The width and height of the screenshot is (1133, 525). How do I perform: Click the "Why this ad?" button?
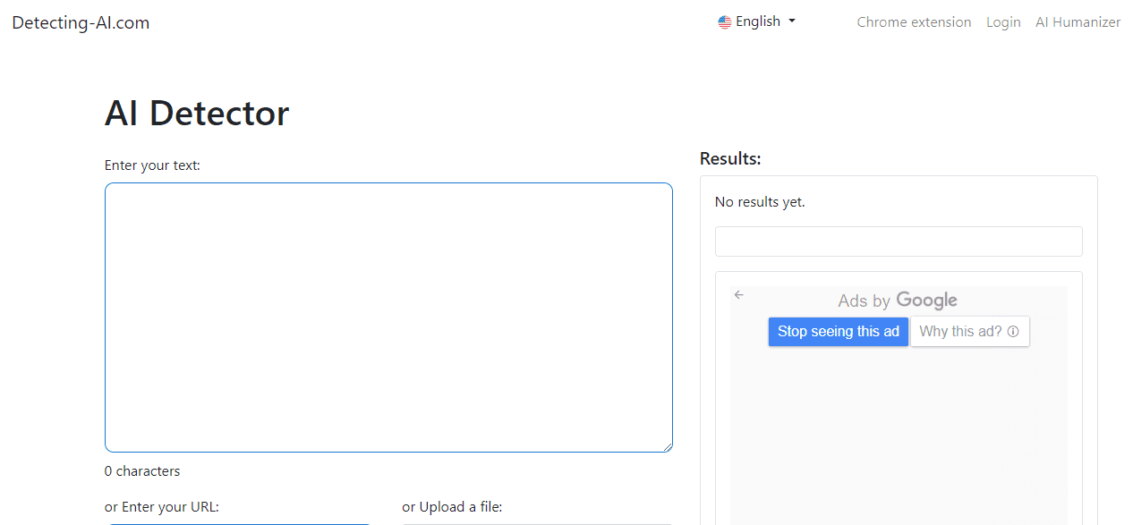[960, 331]
